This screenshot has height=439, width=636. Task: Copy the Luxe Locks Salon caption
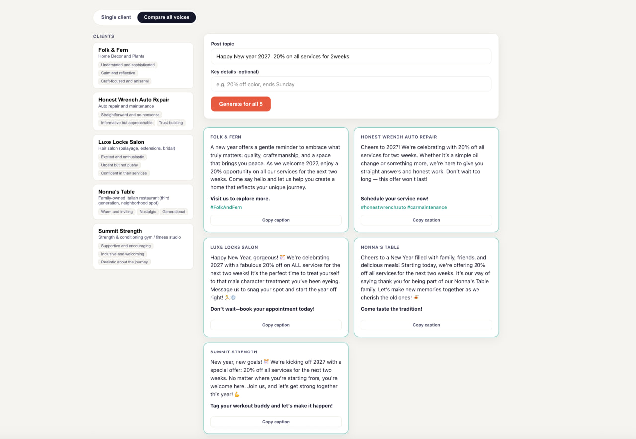(x=276, y=325)
